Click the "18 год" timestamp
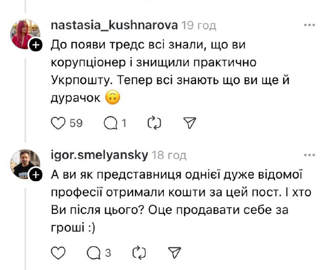Viewport: 329px width, 270px height. click(x=169, y=155)
